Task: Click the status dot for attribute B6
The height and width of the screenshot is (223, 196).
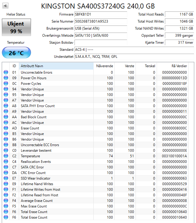Action: [x=6, y=139]
